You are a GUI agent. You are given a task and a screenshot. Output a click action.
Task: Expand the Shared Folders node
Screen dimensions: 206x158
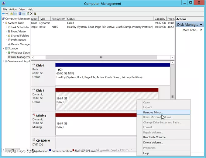tap(6, 36)
